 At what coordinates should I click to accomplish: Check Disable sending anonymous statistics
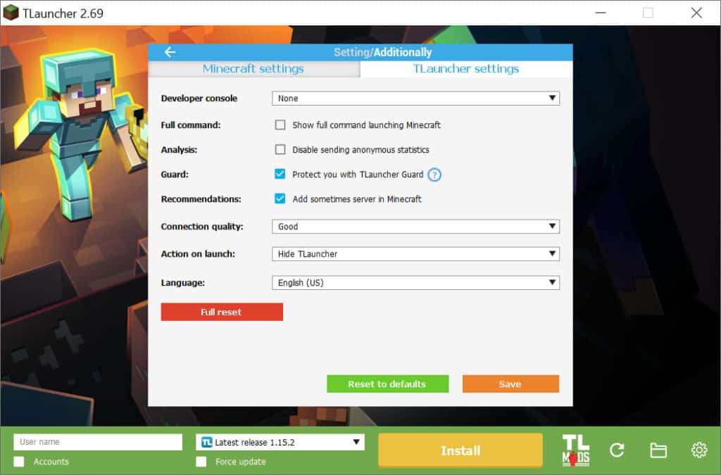tap(280, 150)
